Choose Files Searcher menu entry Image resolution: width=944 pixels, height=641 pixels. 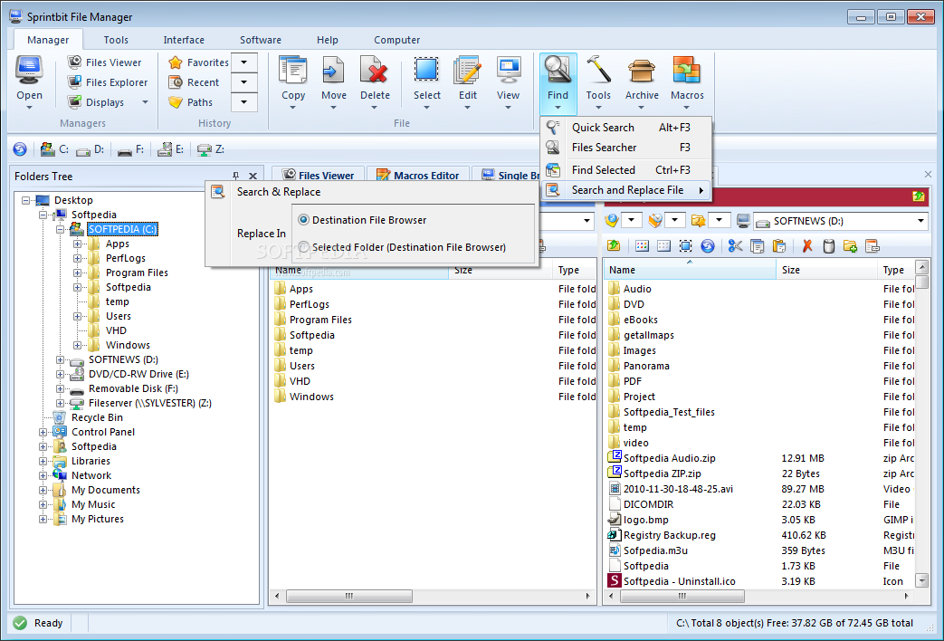[x=626, y=147]
